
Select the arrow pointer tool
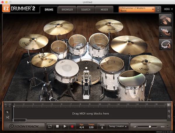pos(8,112)
